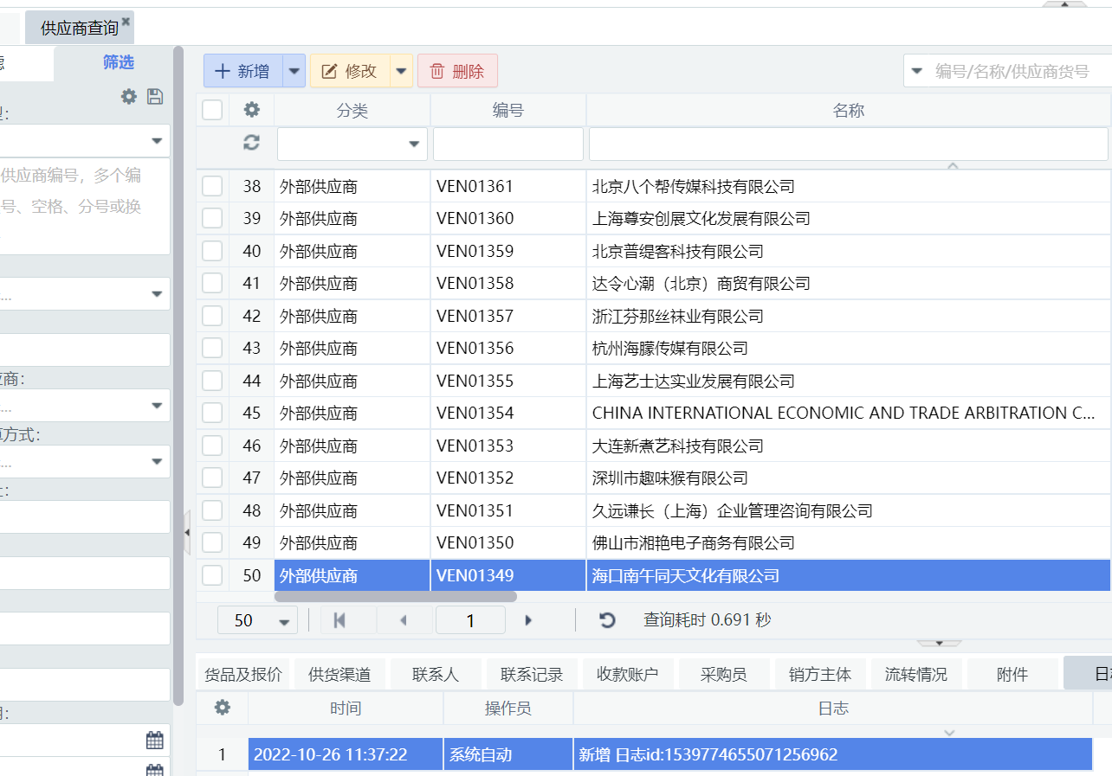Open supplier grid column settings gear
Image resolution: width=1112 pixels, height=776 pixels.
pyautogui.click(x=252, y=110)
